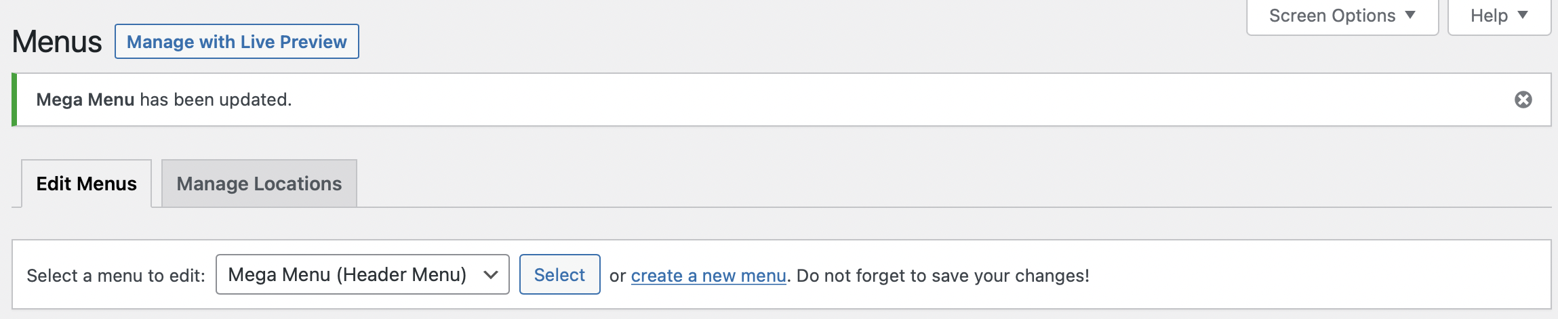
Task: Click the 'has been updated.' notice text
Action: (216, 100)
